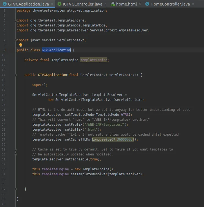Collapse the constructor fold marker at line 14

pos(15,75)
